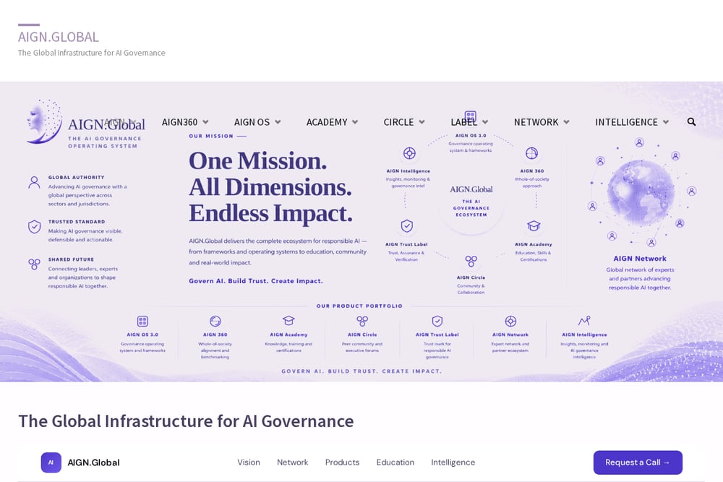Click the AIGN Academy graduation cap portfolio icon
The height and width of the screenshot is (482, 723).
(288, 321)
